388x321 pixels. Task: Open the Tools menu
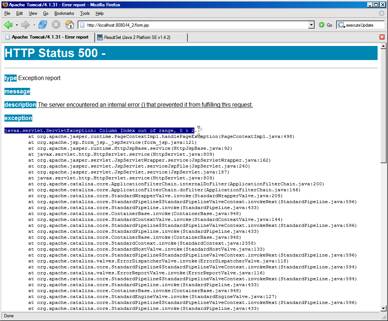pyautogui.click(x=85, y=13)
